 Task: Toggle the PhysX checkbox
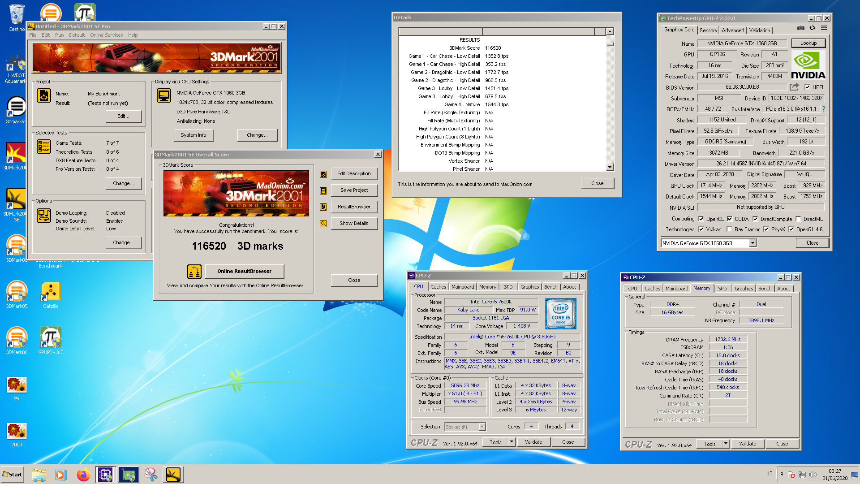point(766,229)
